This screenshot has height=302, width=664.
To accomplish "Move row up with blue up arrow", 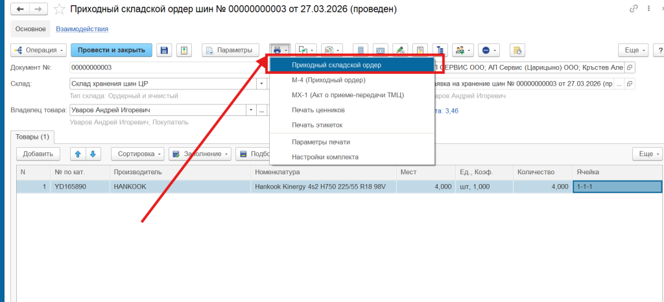I will (x=78, y=154).
